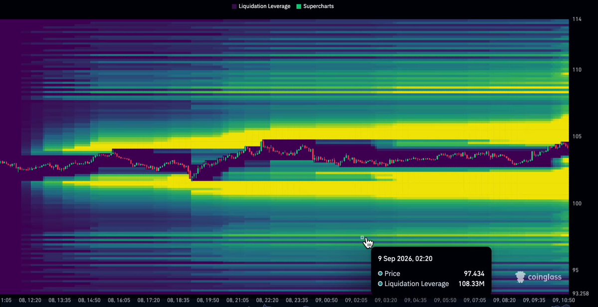This screenshot has width=598, height=307.
Task: Click the 08, 12:20 time axis marker
Action: tap(30, 301)
